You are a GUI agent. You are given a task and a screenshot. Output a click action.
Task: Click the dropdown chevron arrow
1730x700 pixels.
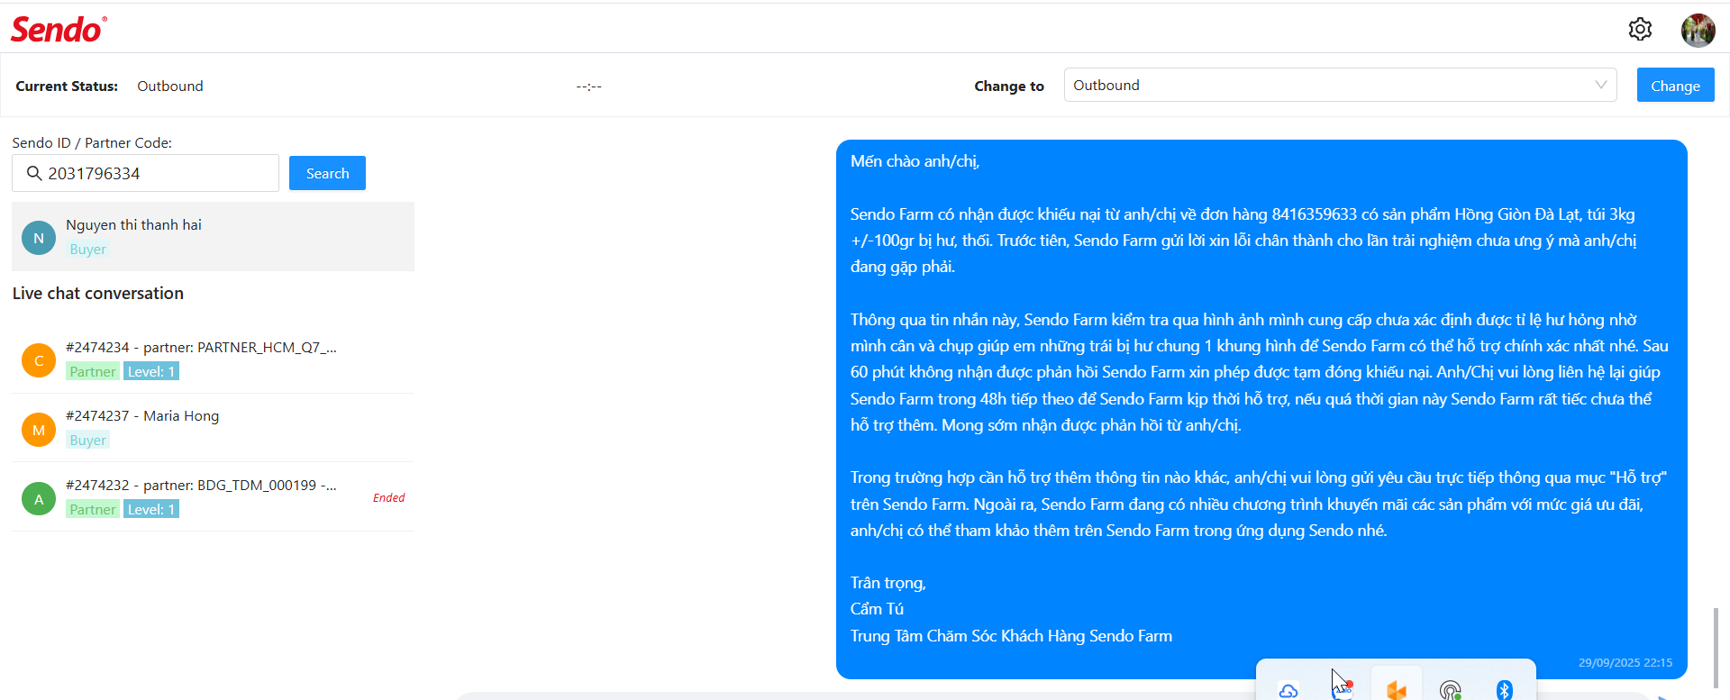coord(1600,85)
